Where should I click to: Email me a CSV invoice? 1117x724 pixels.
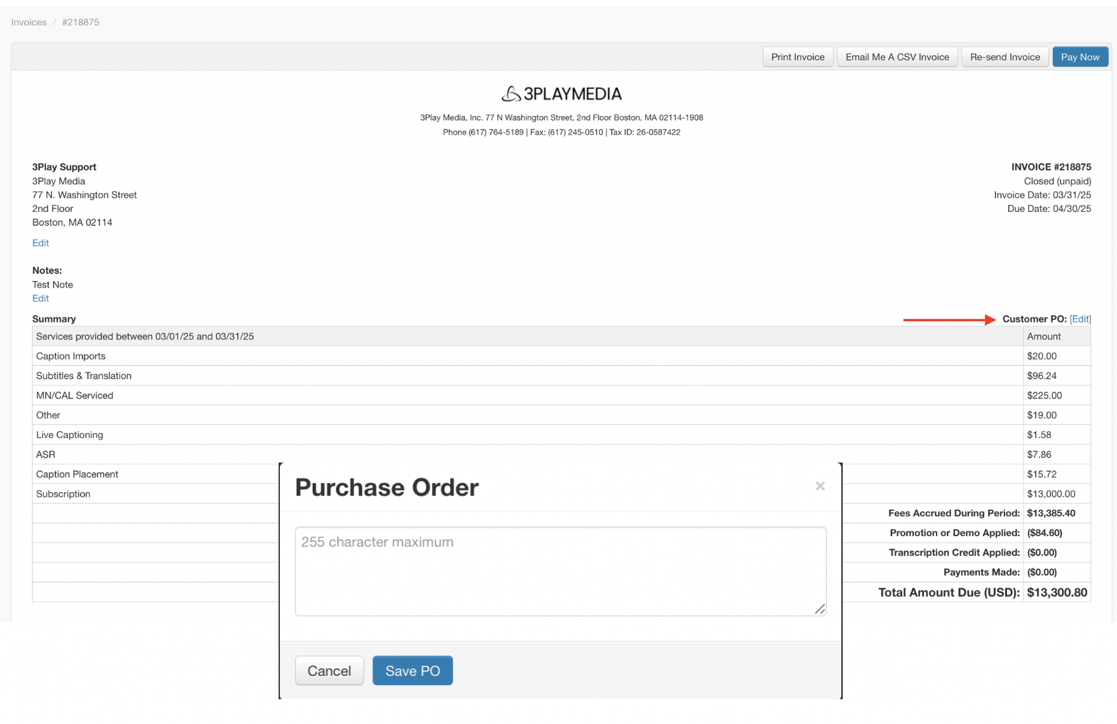pos(897,57)
